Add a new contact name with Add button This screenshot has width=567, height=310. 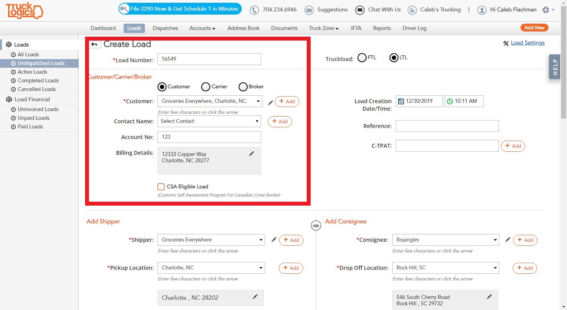point(280,121)
